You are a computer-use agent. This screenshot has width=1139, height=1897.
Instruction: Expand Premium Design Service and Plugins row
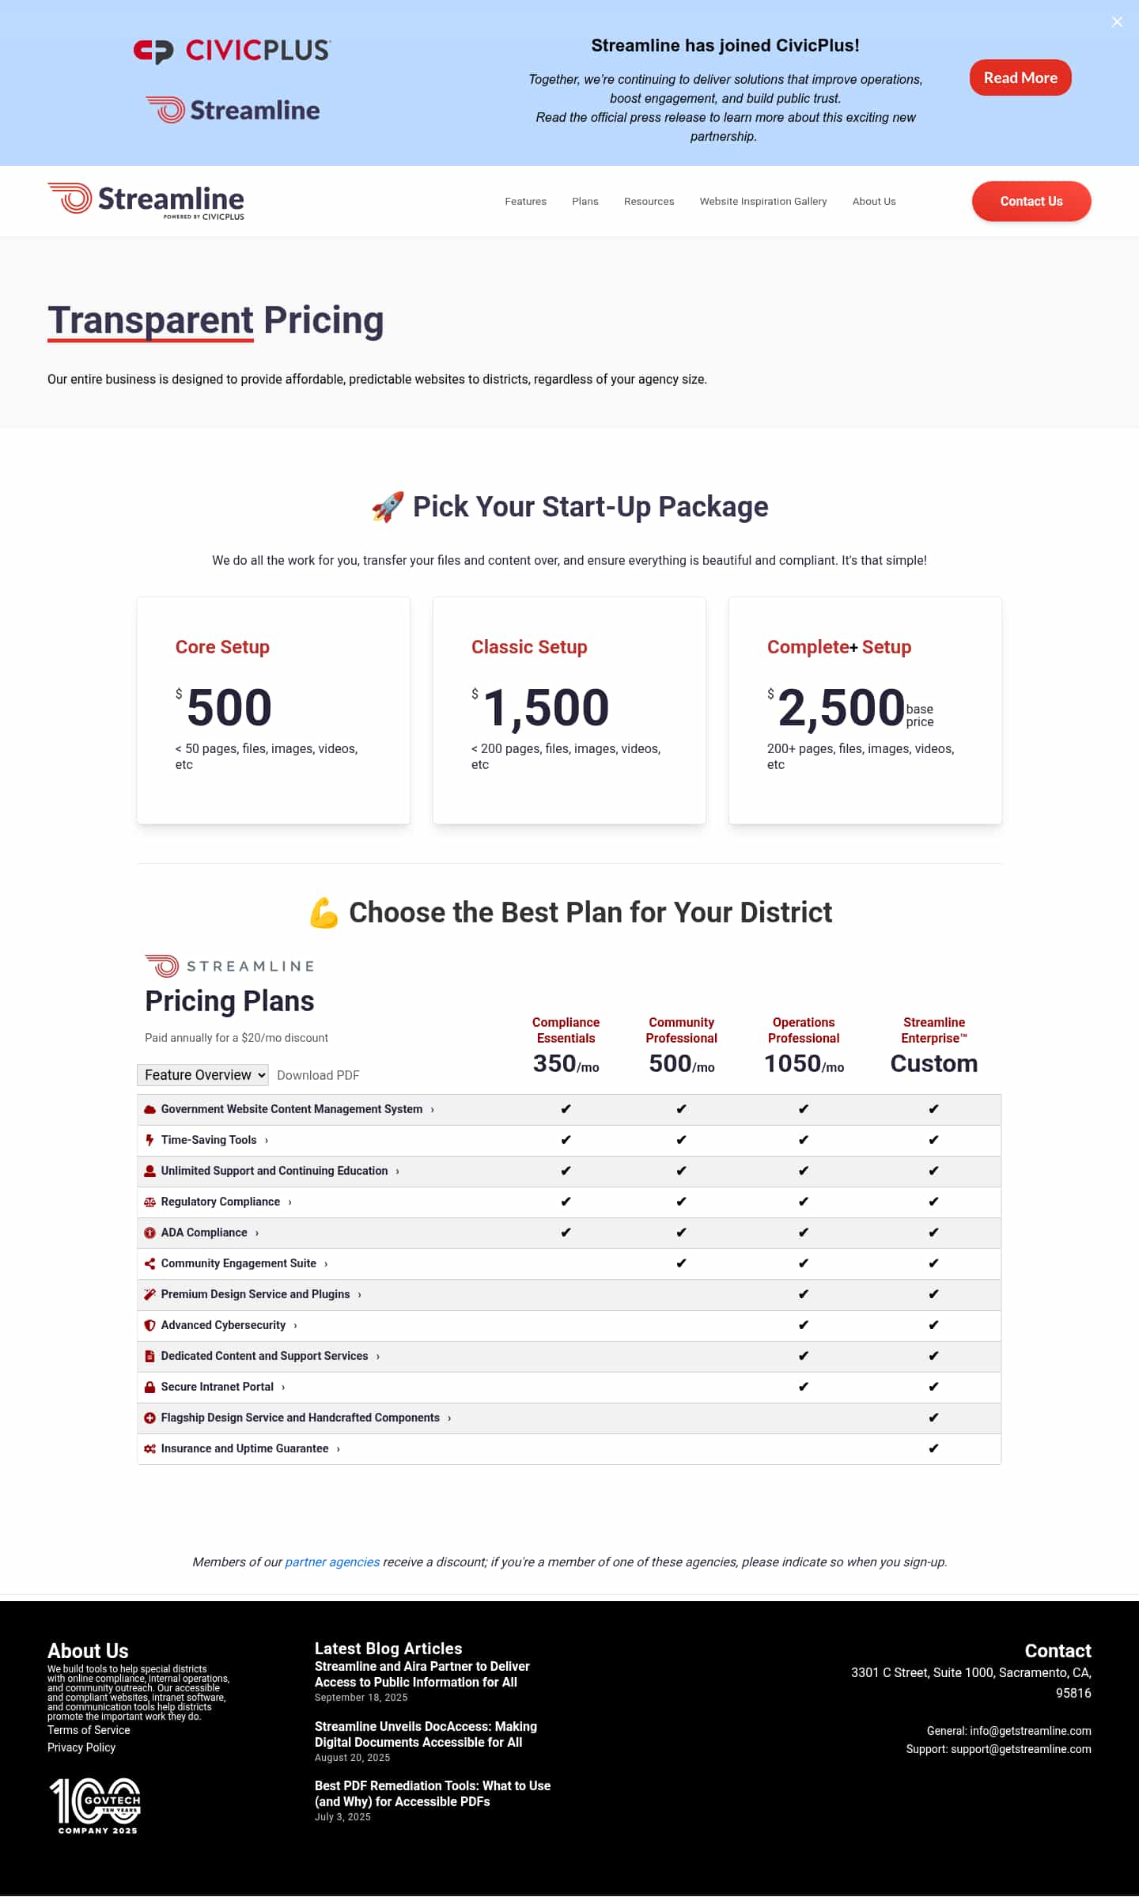click(255, 1295)
